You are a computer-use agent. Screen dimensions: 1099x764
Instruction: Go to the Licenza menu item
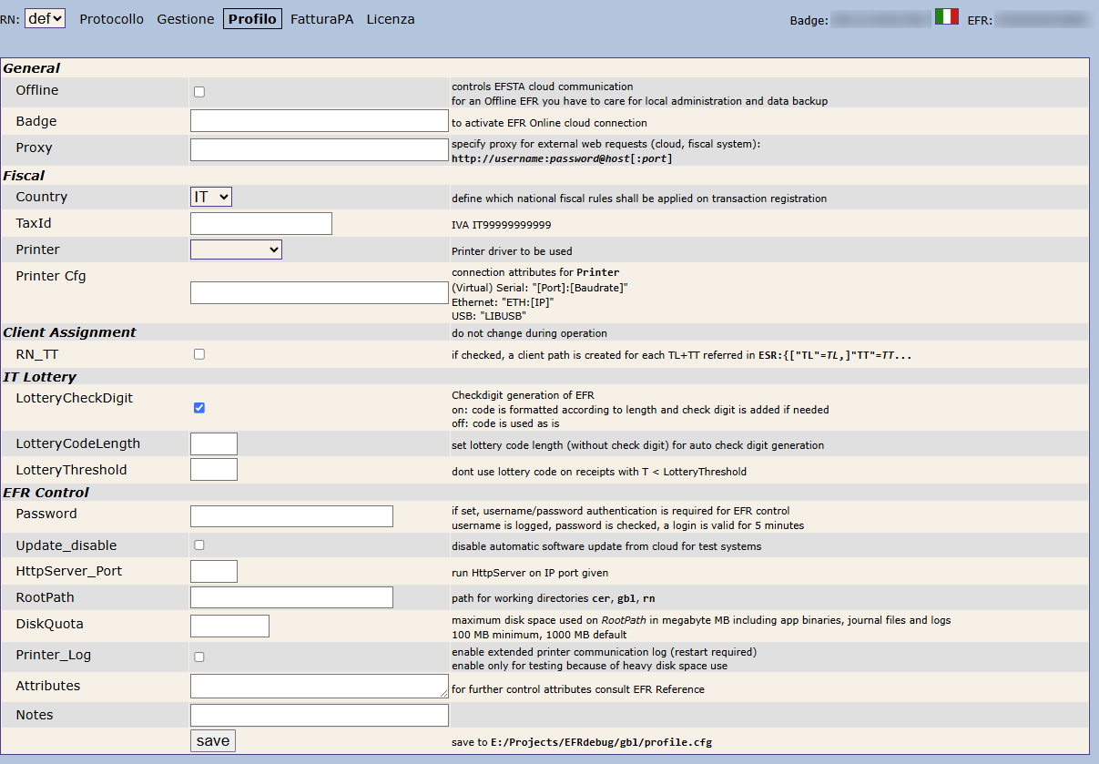pos(391,19)
